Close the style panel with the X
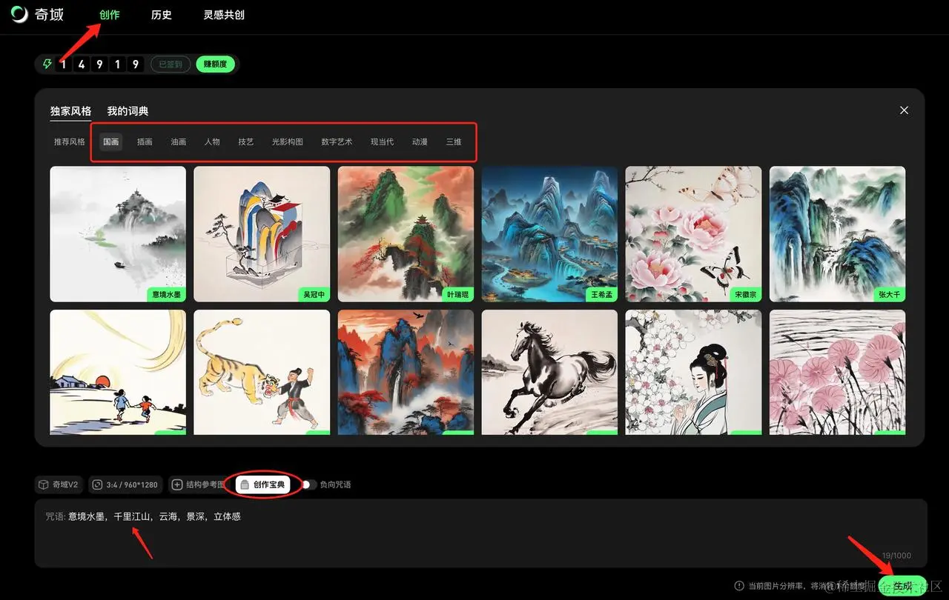Viewport: 949px width, 600px height. [x=904, y=110]
